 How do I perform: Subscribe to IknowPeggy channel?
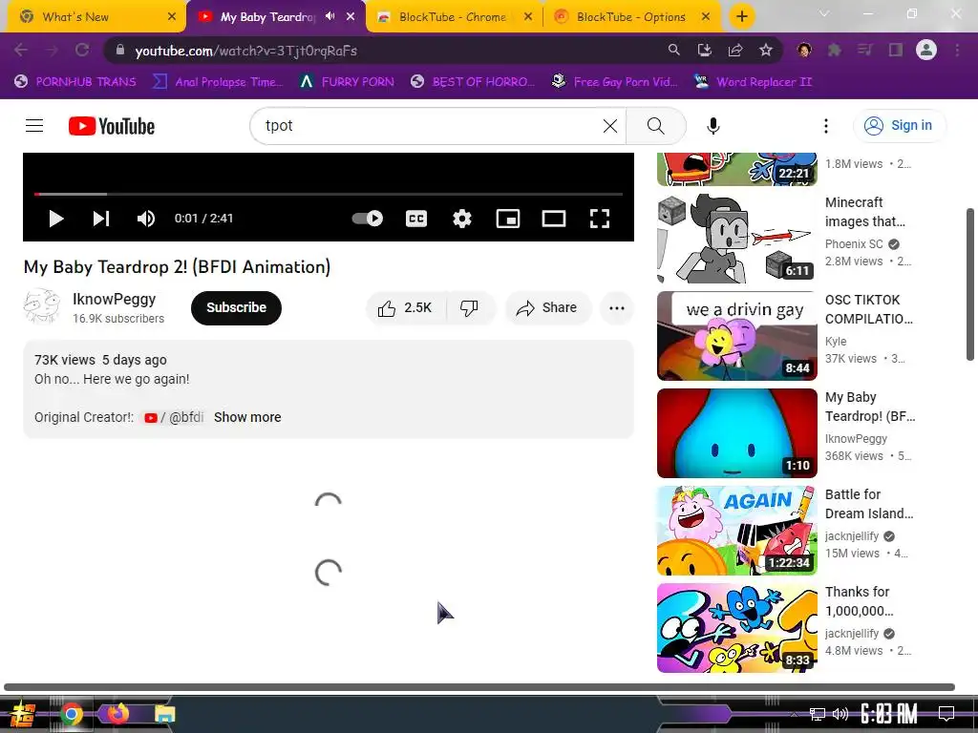pyautogui.click(x=237, y=308)
